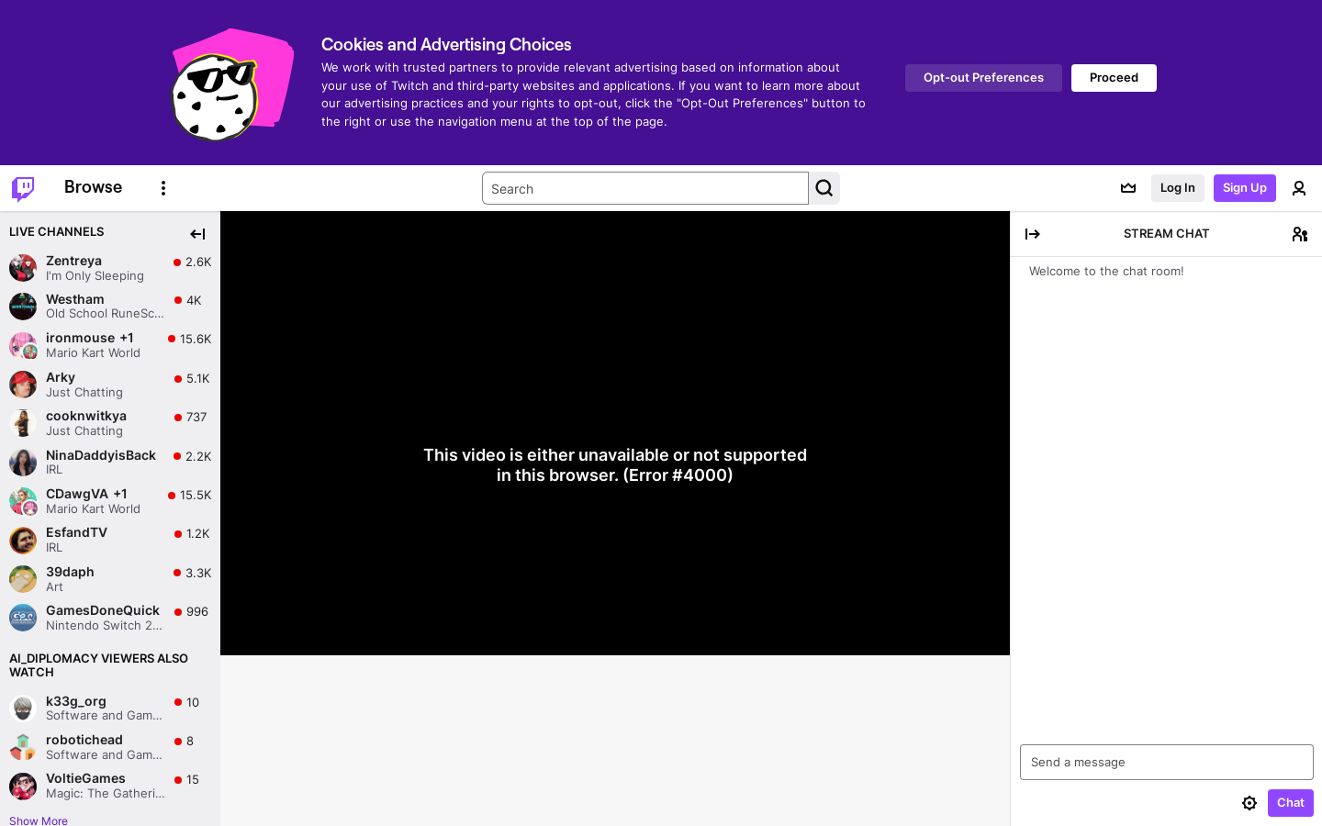
Task: Open the Prime loot crown icon
Action: pos(1128,188)
